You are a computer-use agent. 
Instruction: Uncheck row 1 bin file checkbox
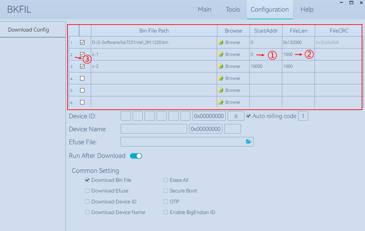pyautogui.click(x=82, y=43)
